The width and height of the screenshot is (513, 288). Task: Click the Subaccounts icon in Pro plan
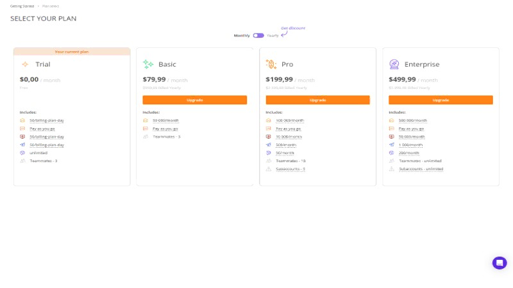[269, 169]
